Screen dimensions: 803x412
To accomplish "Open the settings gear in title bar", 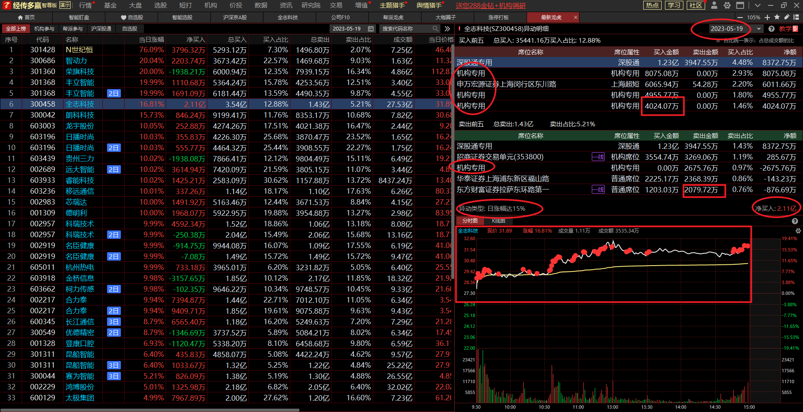I will 727,5.
